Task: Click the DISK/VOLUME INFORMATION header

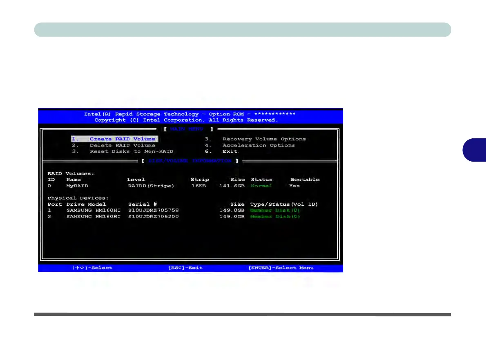Action: [x=190, y=161]
